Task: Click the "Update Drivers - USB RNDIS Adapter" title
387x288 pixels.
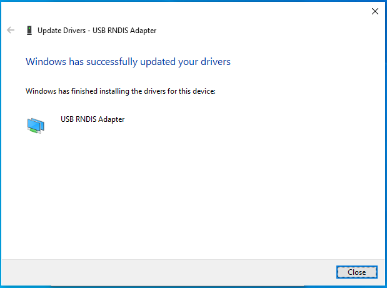Action: coord(97,31)
